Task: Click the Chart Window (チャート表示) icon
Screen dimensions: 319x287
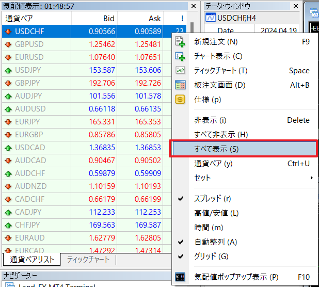Action: (180, 56)
